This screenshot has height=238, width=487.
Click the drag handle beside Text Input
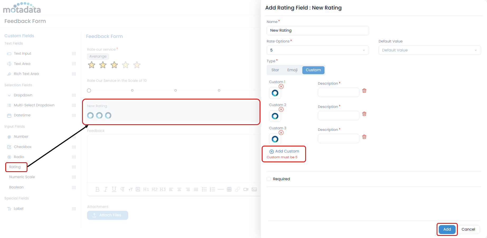click(74, 54)
